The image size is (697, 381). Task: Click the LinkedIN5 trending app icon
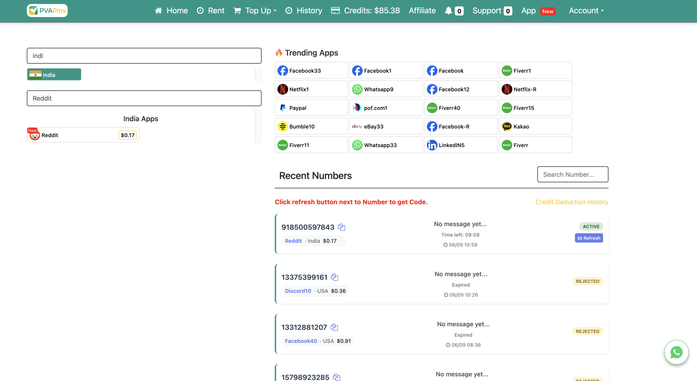point(460,145)
